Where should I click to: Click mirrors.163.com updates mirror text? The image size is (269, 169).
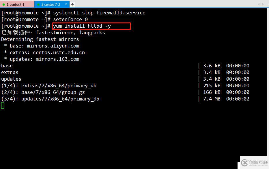[x=57, y=59]
